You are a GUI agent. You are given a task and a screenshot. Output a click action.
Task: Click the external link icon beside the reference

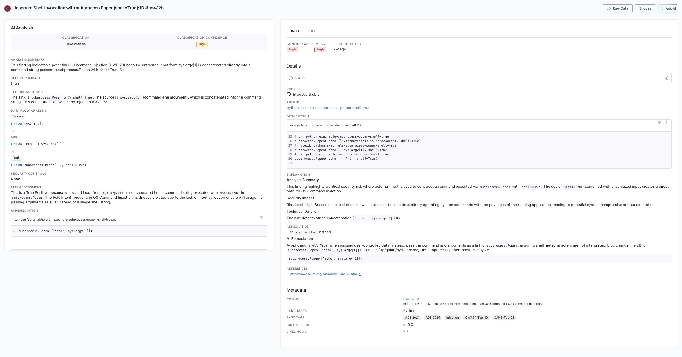point(360,274)
